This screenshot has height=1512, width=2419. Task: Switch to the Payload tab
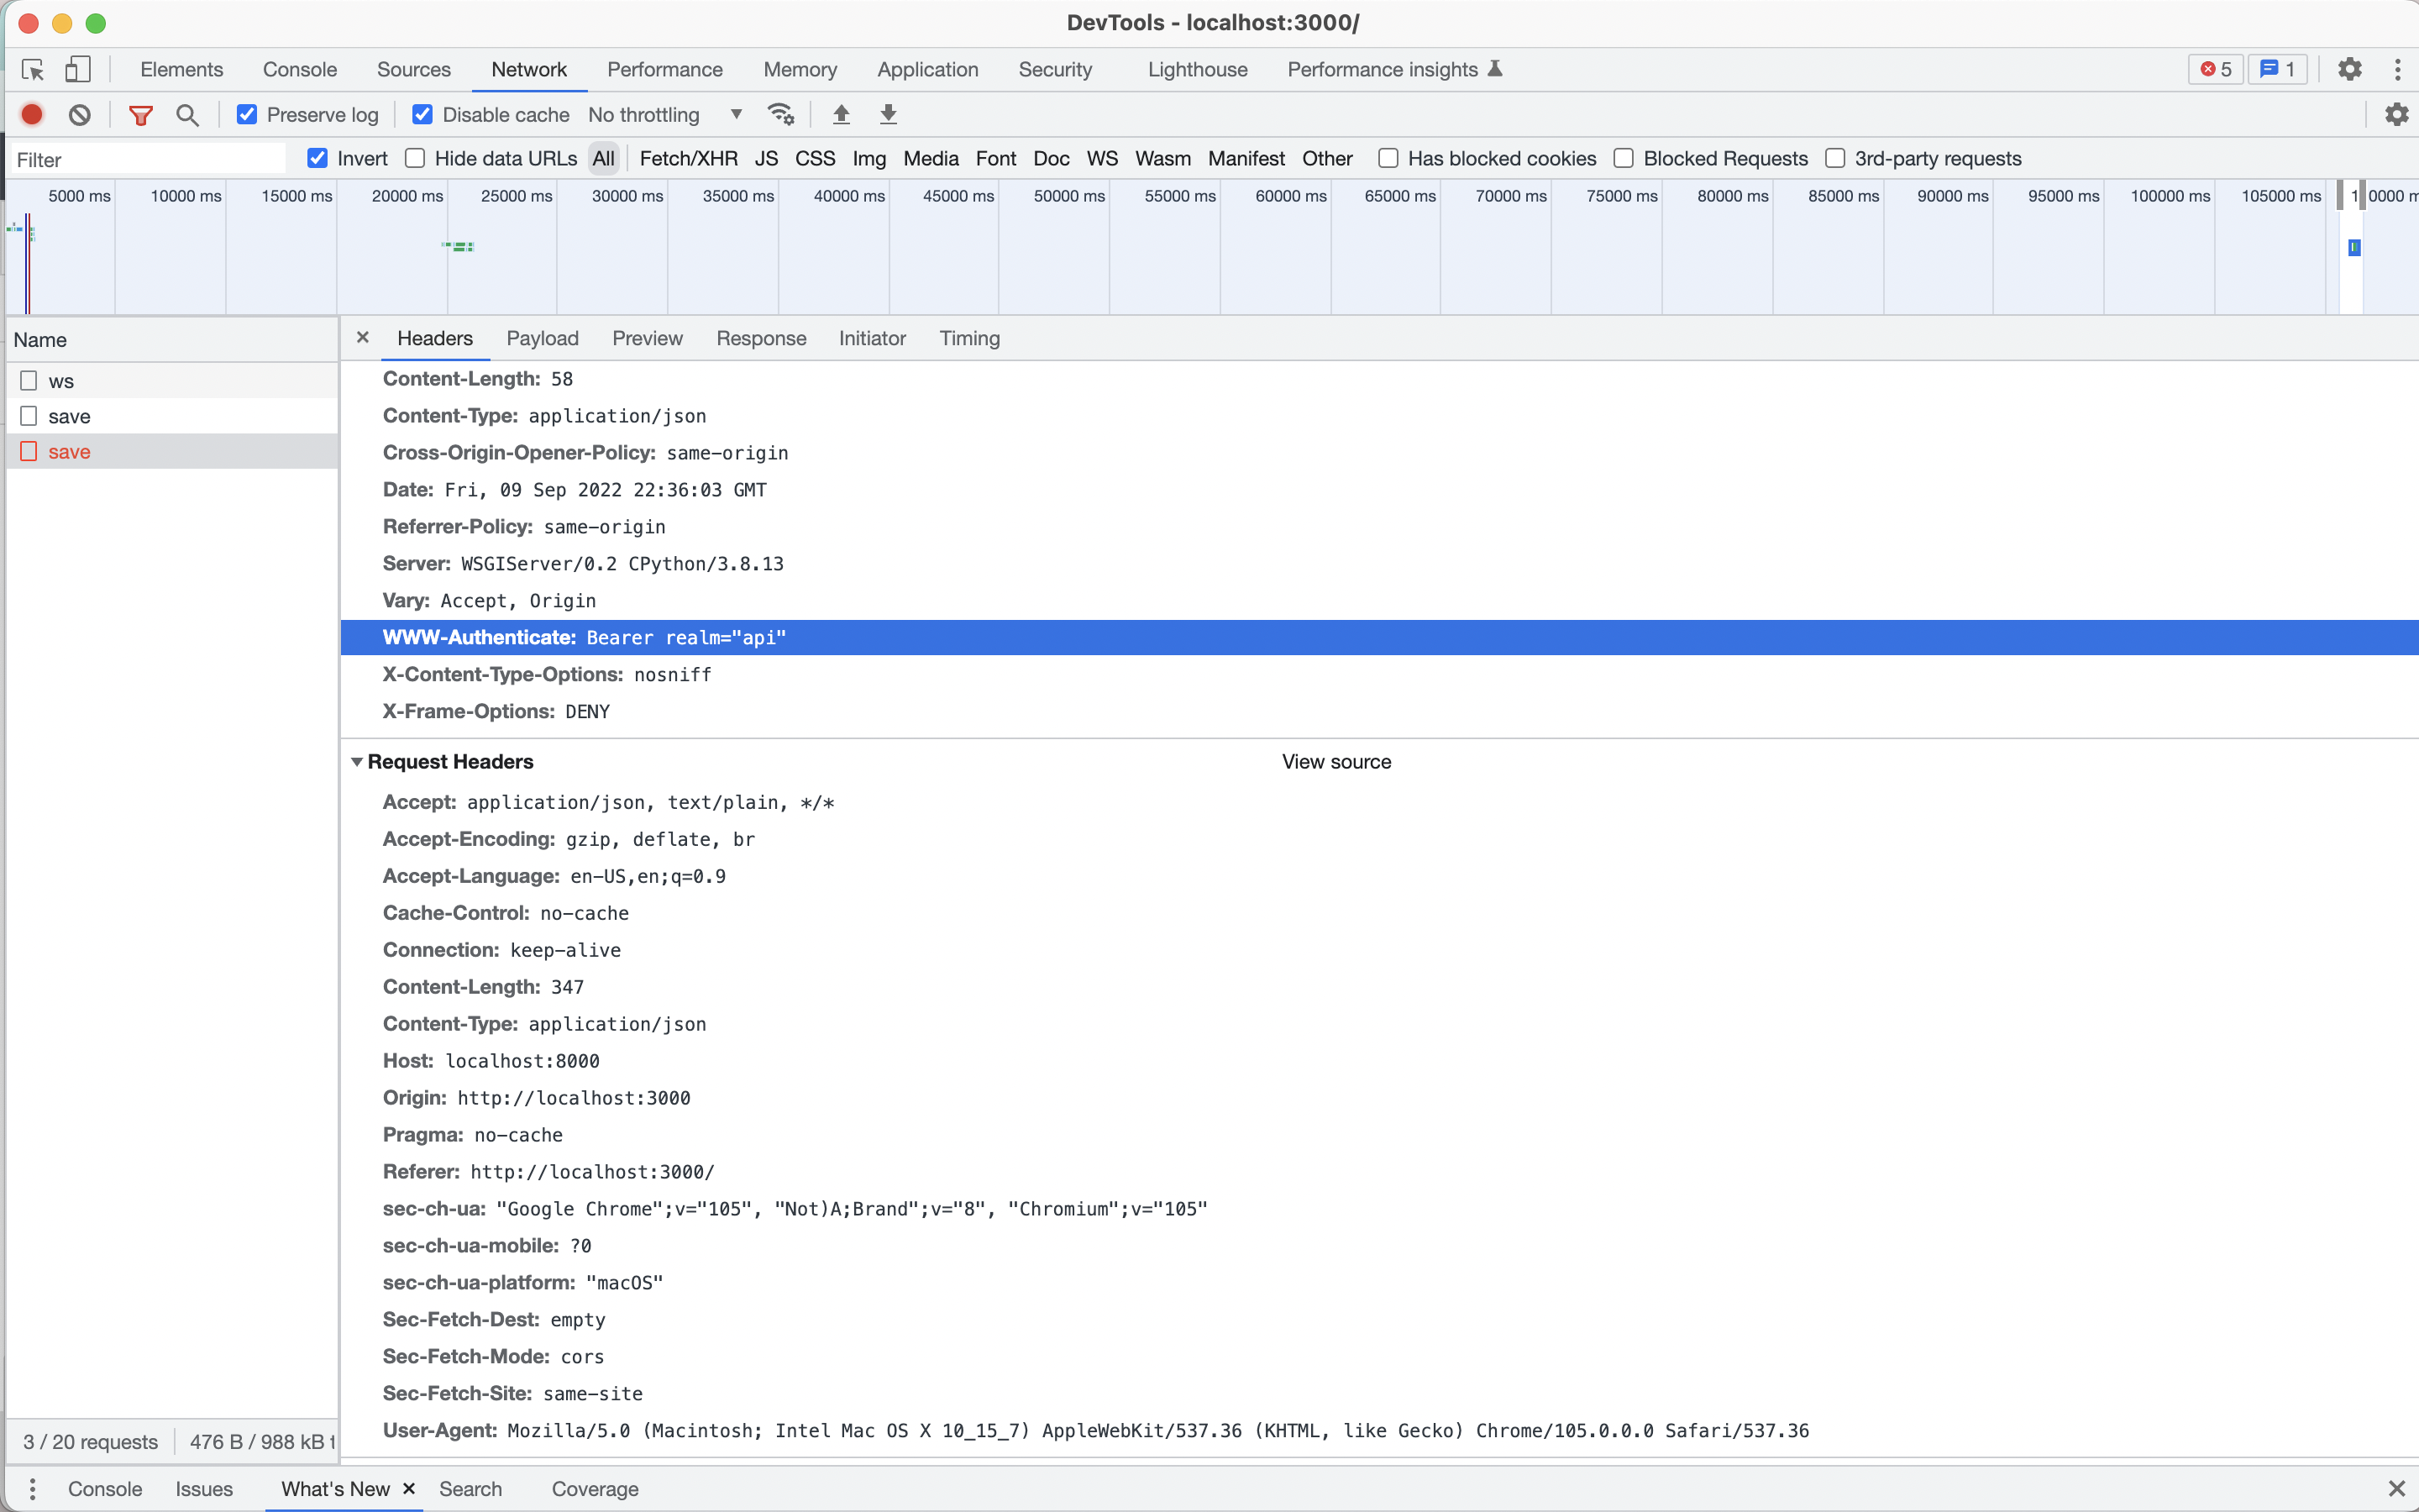[x=542, y=339]
